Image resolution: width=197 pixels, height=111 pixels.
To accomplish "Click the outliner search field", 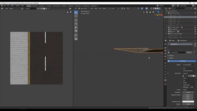I will point(179,8).
